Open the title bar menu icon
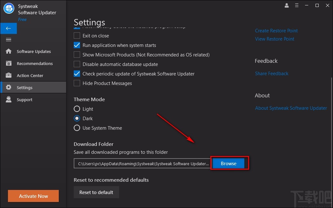Viewport: 333px width, 208px height. (x=297, y=5)
